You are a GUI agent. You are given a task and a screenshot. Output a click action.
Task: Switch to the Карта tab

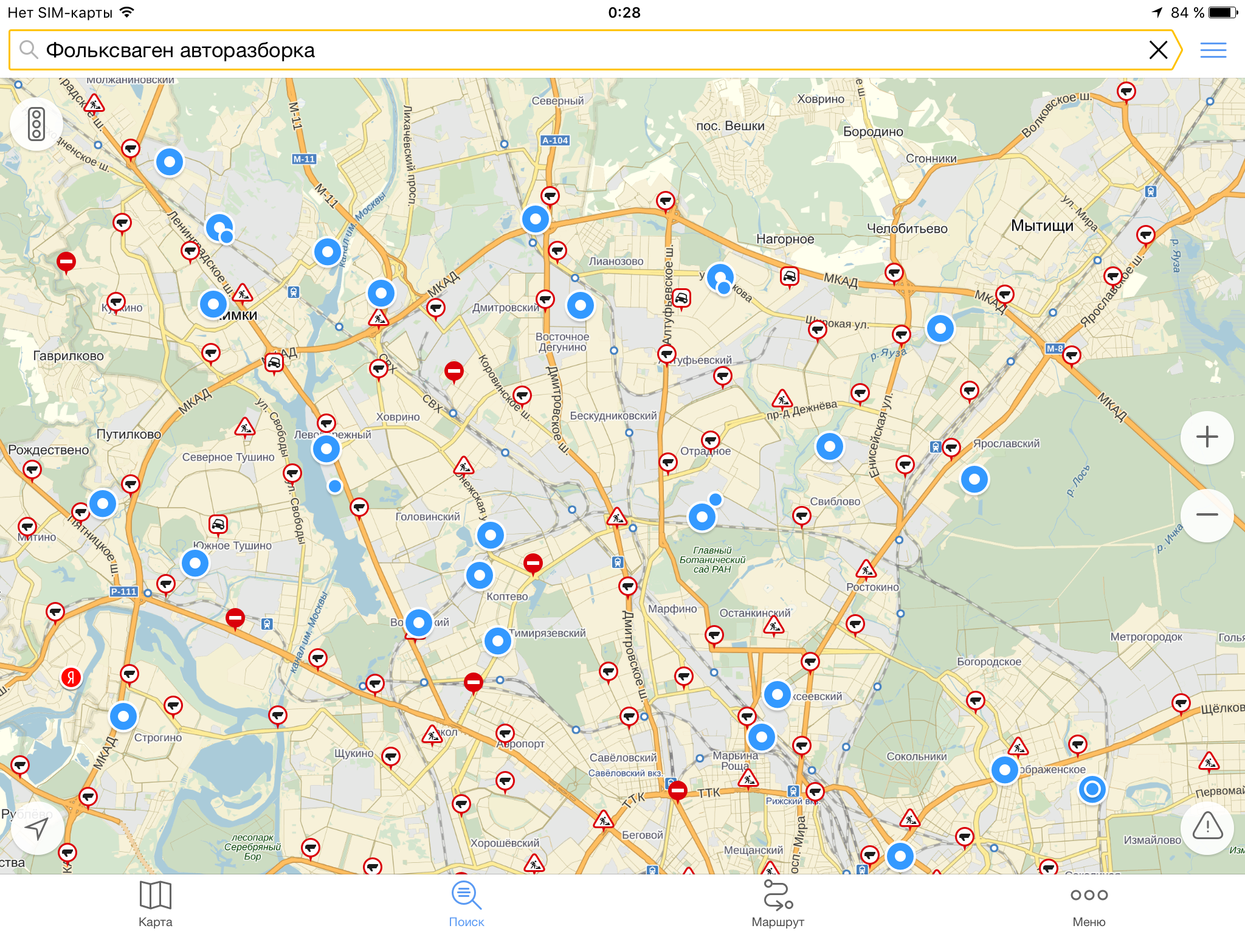click(x=155, y=904)
